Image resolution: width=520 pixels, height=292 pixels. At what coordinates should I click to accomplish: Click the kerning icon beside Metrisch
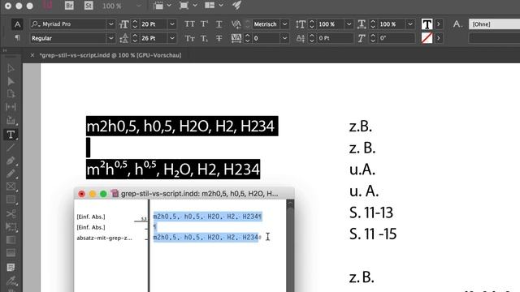point(236,24)
